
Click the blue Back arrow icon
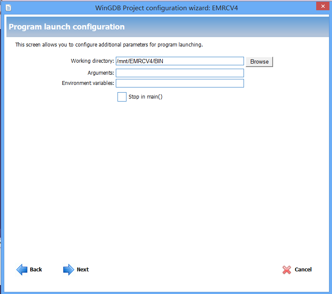point(22,270)
